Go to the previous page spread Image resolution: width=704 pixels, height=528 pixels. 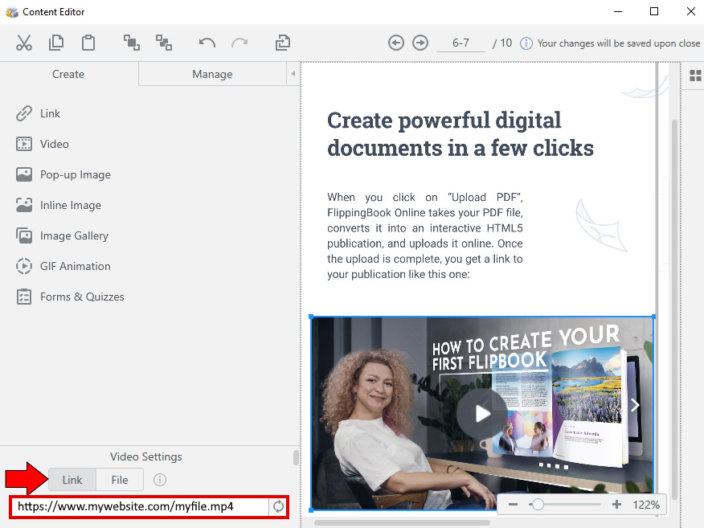395,43
